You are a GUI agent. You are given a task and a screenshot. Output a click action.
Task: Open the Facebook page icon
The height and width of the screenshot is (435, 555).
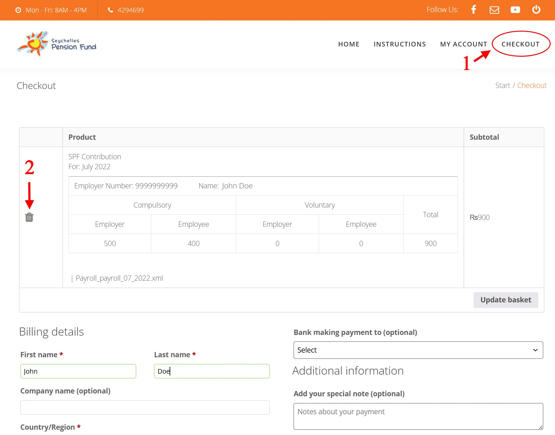tap(473, 10)
